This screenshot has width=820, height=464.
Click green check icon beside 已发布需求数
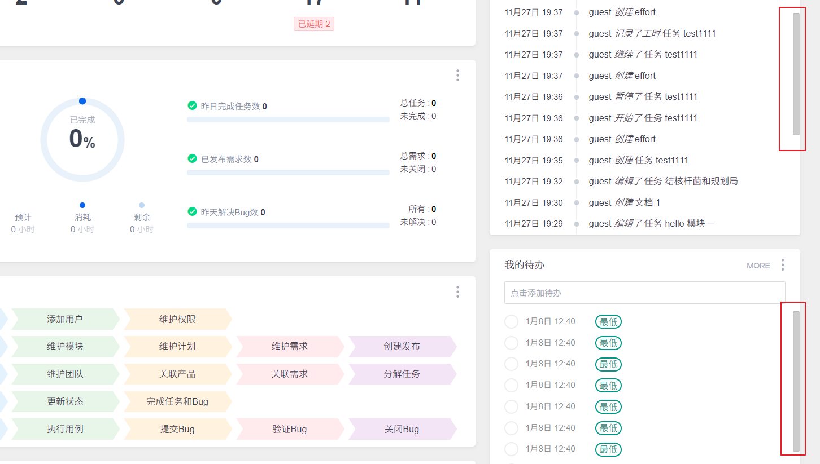pos(192,158)
